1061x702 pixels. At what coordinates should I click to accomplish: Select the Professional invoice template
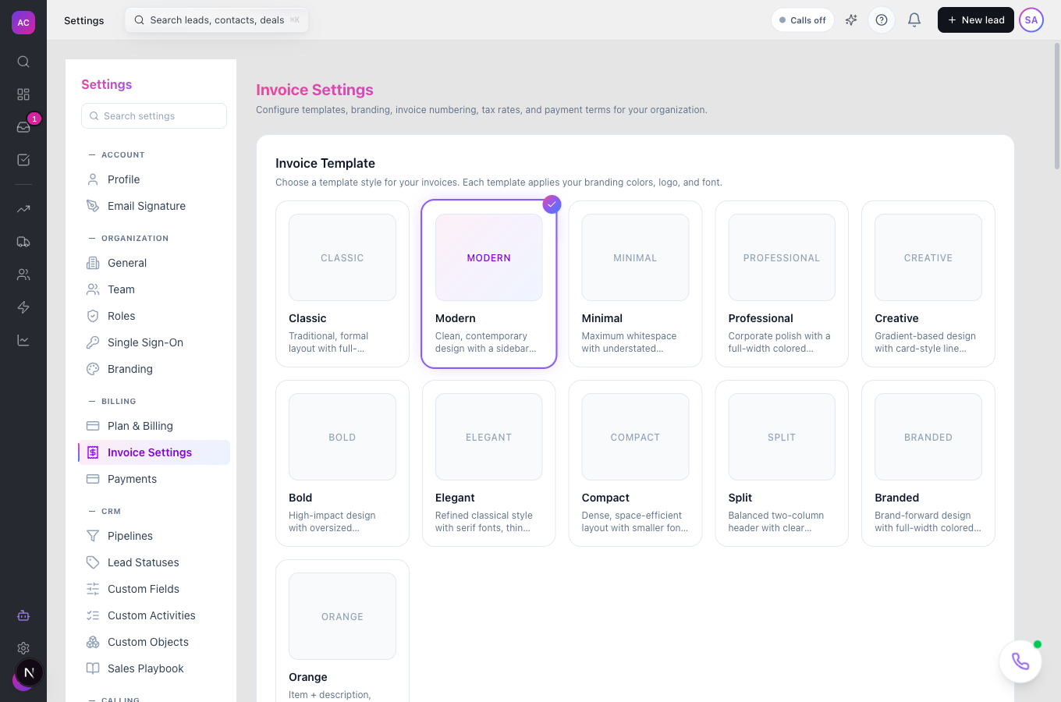tap(782, 284)
